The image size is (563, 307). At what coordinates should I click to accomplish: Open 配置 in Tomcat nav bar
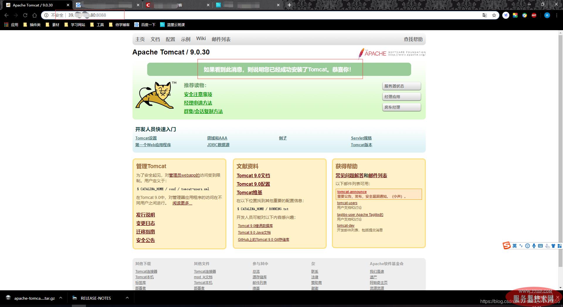(x=170, y=39)
